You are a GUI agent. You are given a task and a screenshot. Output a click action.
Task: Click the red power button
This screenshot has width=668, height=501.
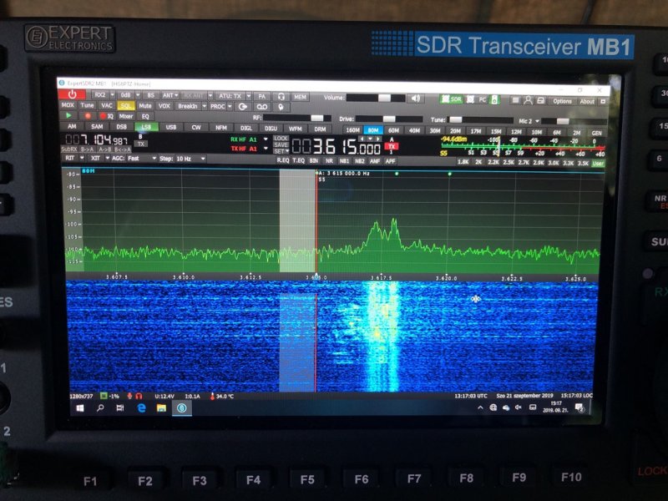[x=72, y=94]
